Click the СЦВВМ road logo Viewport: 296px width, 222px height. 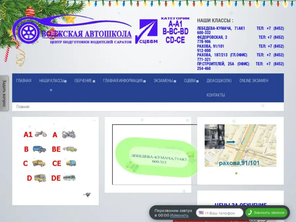[148, 31]
